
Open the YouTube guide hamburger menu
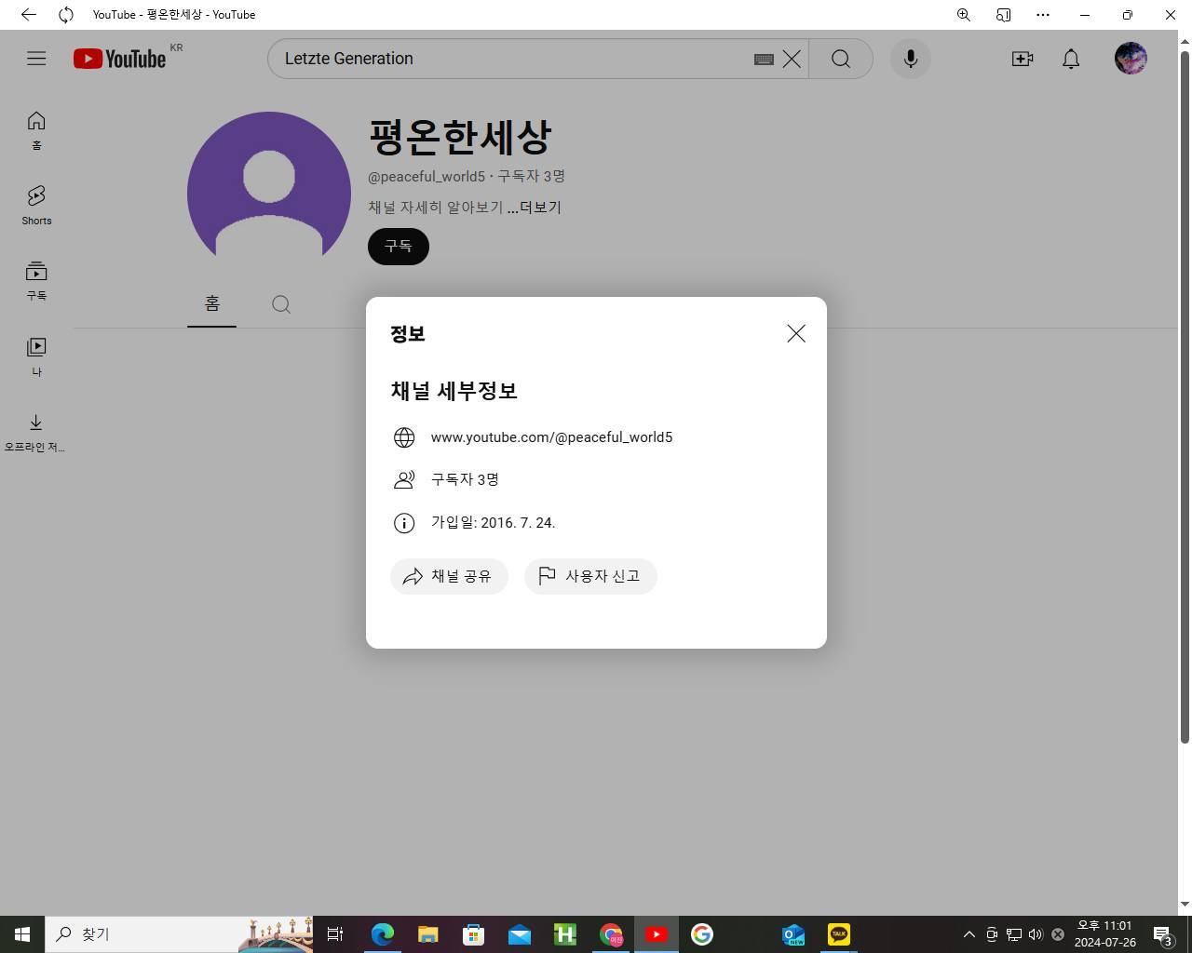pyautogui.click(x=36, y=59)
